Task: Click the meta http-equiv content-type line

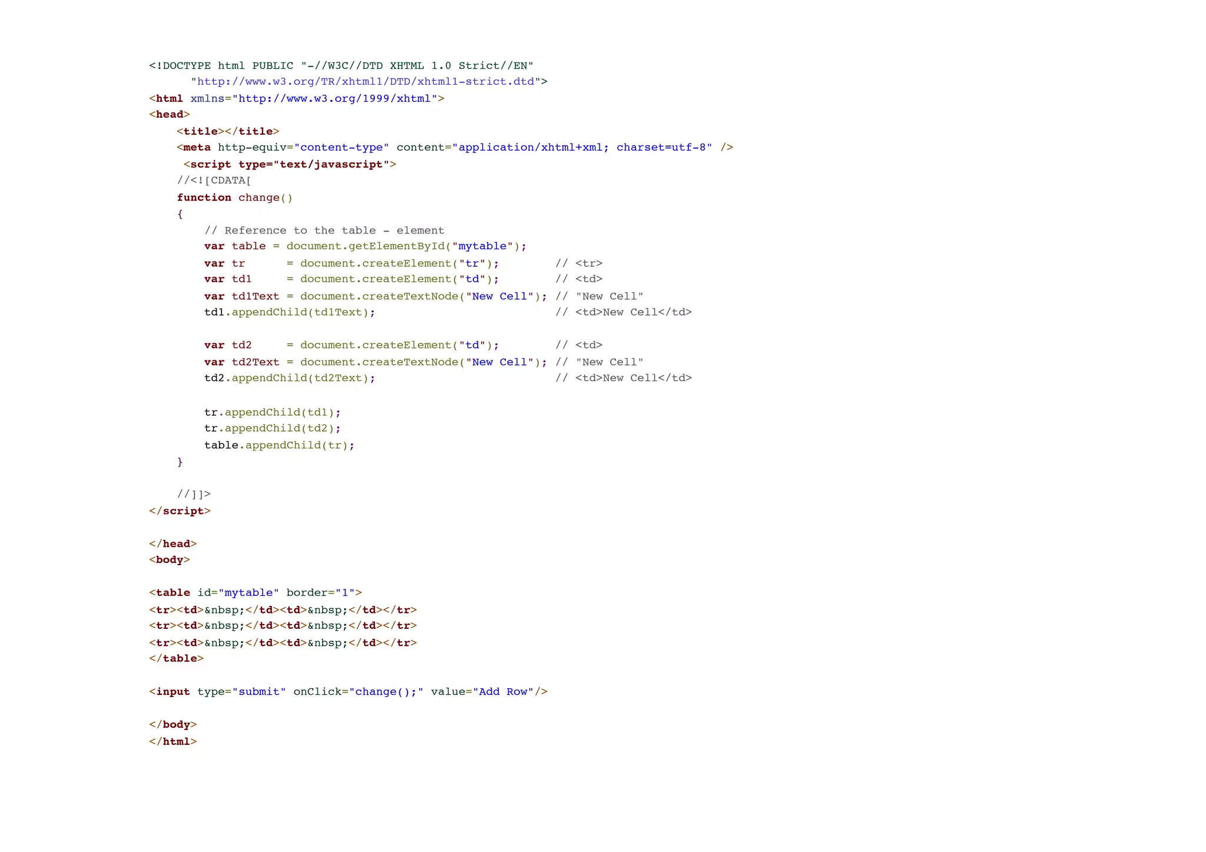Action: 455,147
